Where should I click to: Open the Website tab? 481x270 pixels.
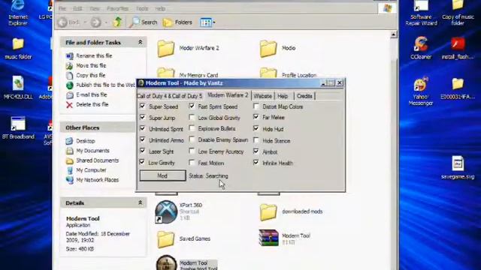[262, 96]
